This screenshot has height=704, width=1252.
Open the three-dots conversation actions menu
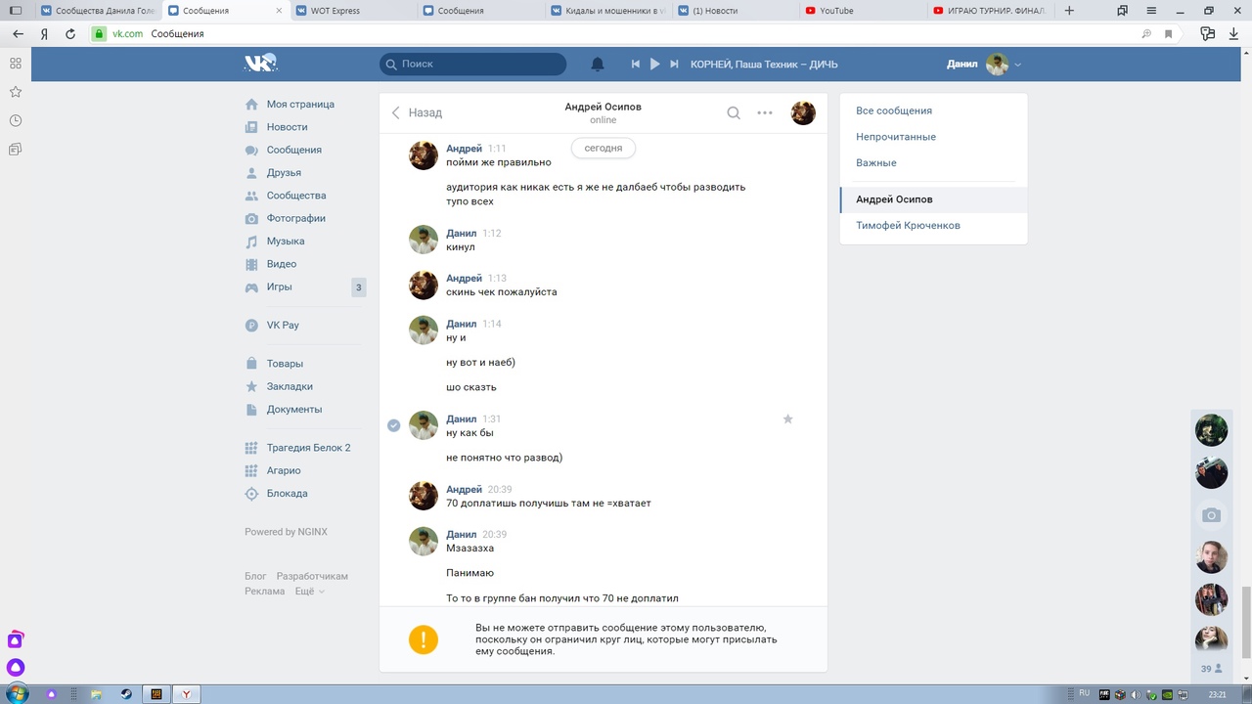[x=765, y=112]
